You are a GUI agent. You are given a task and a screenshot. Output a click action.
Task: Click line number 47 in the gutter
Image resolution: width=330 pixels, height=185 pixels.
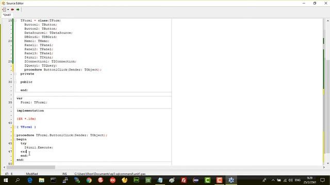[10, 152]
